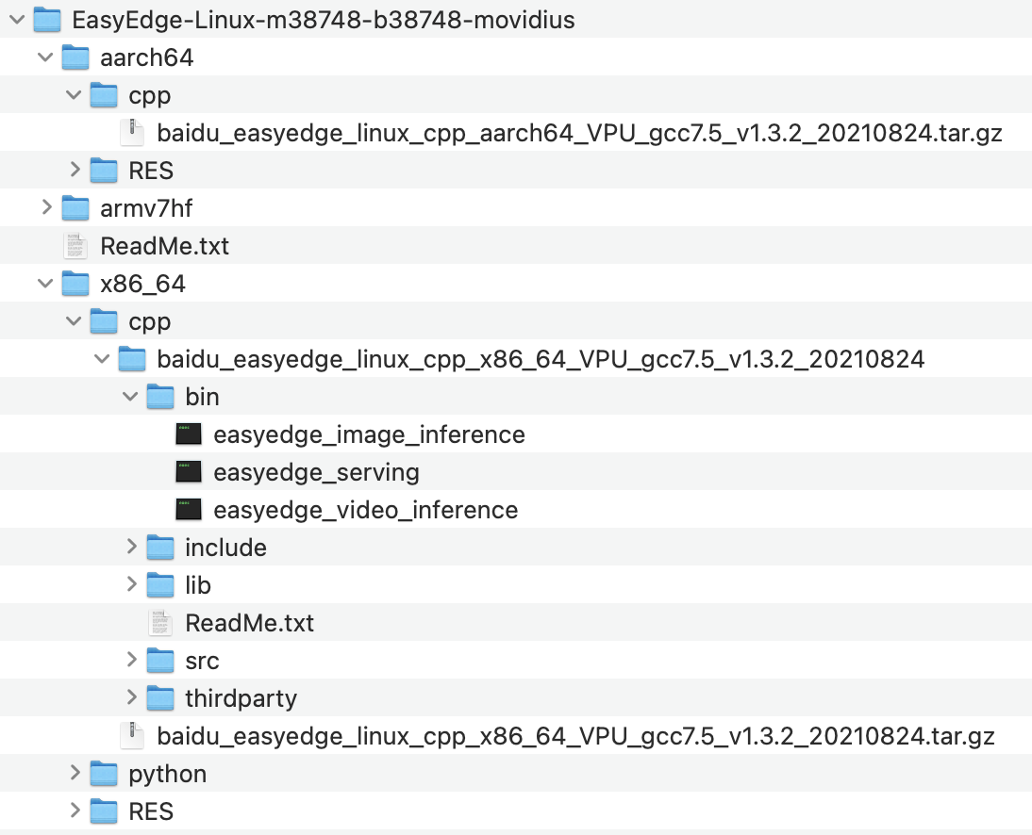Collapse the aarch64 folder chevron

tap(45, 57)
